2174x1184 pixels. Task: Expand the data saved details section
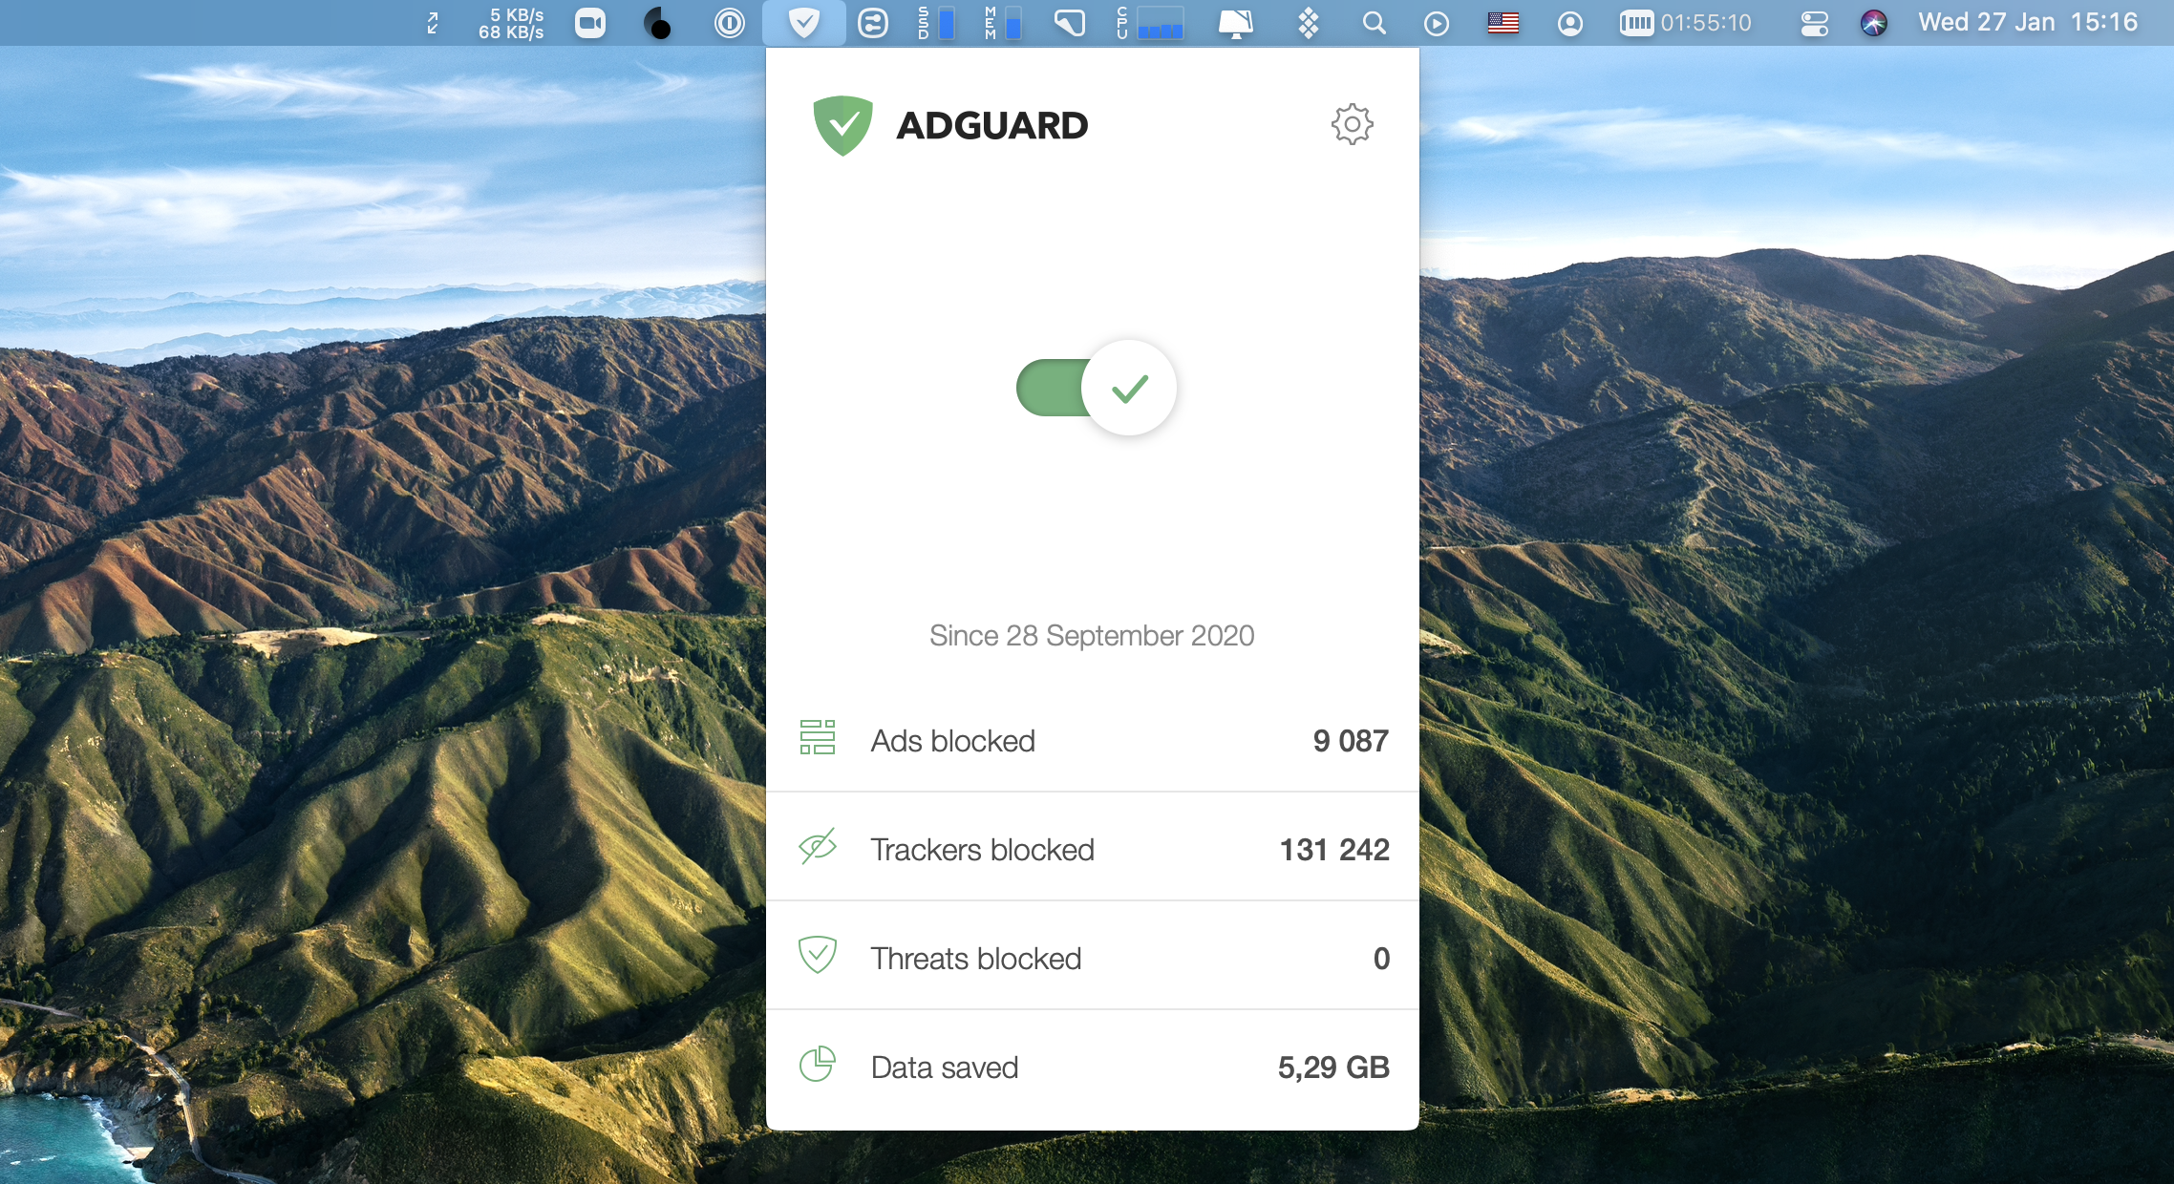click(1094, 1068)
